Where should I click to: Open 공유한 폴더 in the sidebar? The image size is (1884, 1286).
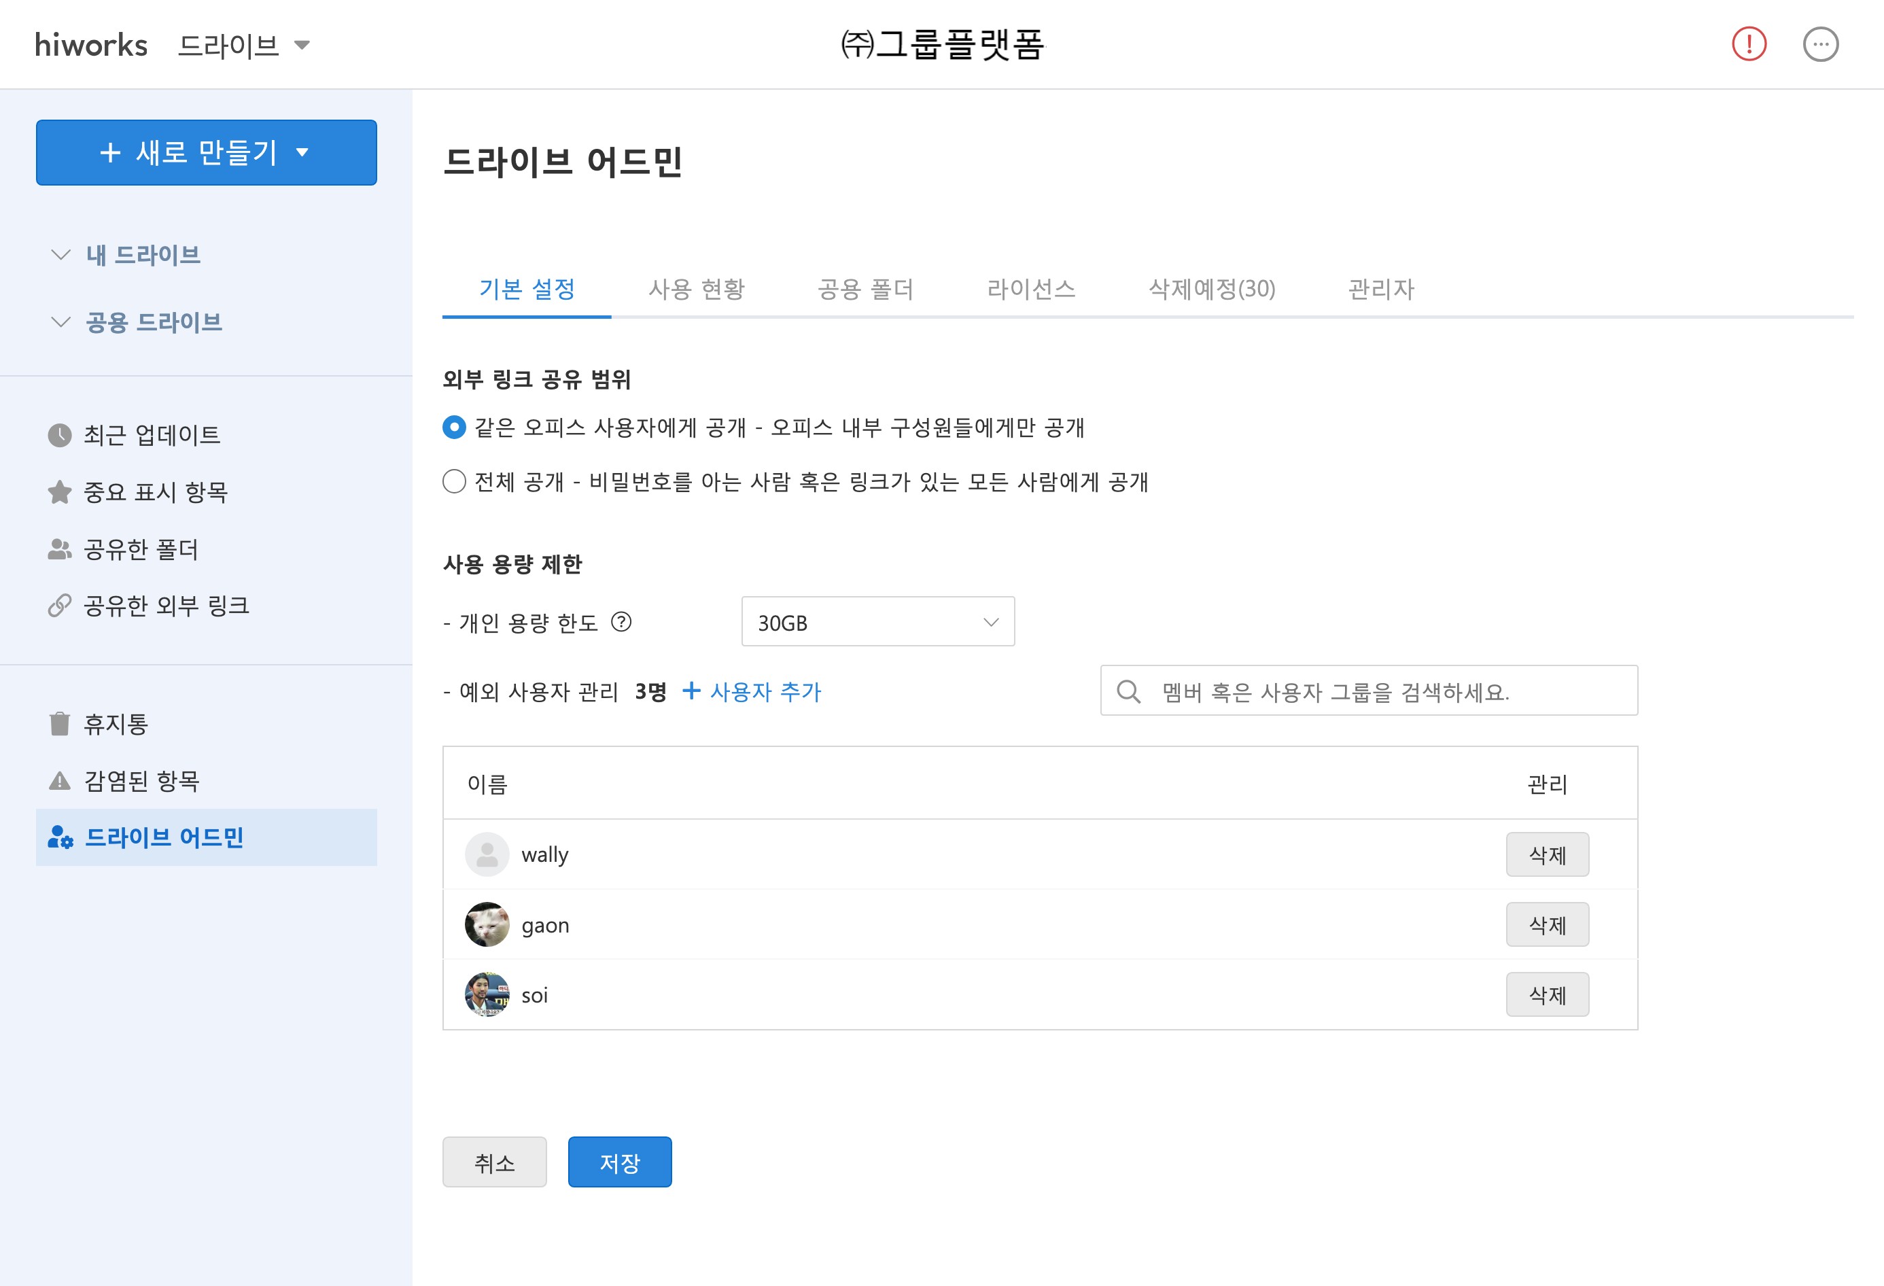(141, 550)
